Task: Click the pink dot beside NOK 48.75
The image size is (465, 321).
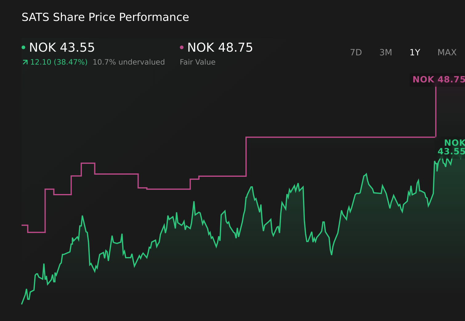Action: coord(182,47)
